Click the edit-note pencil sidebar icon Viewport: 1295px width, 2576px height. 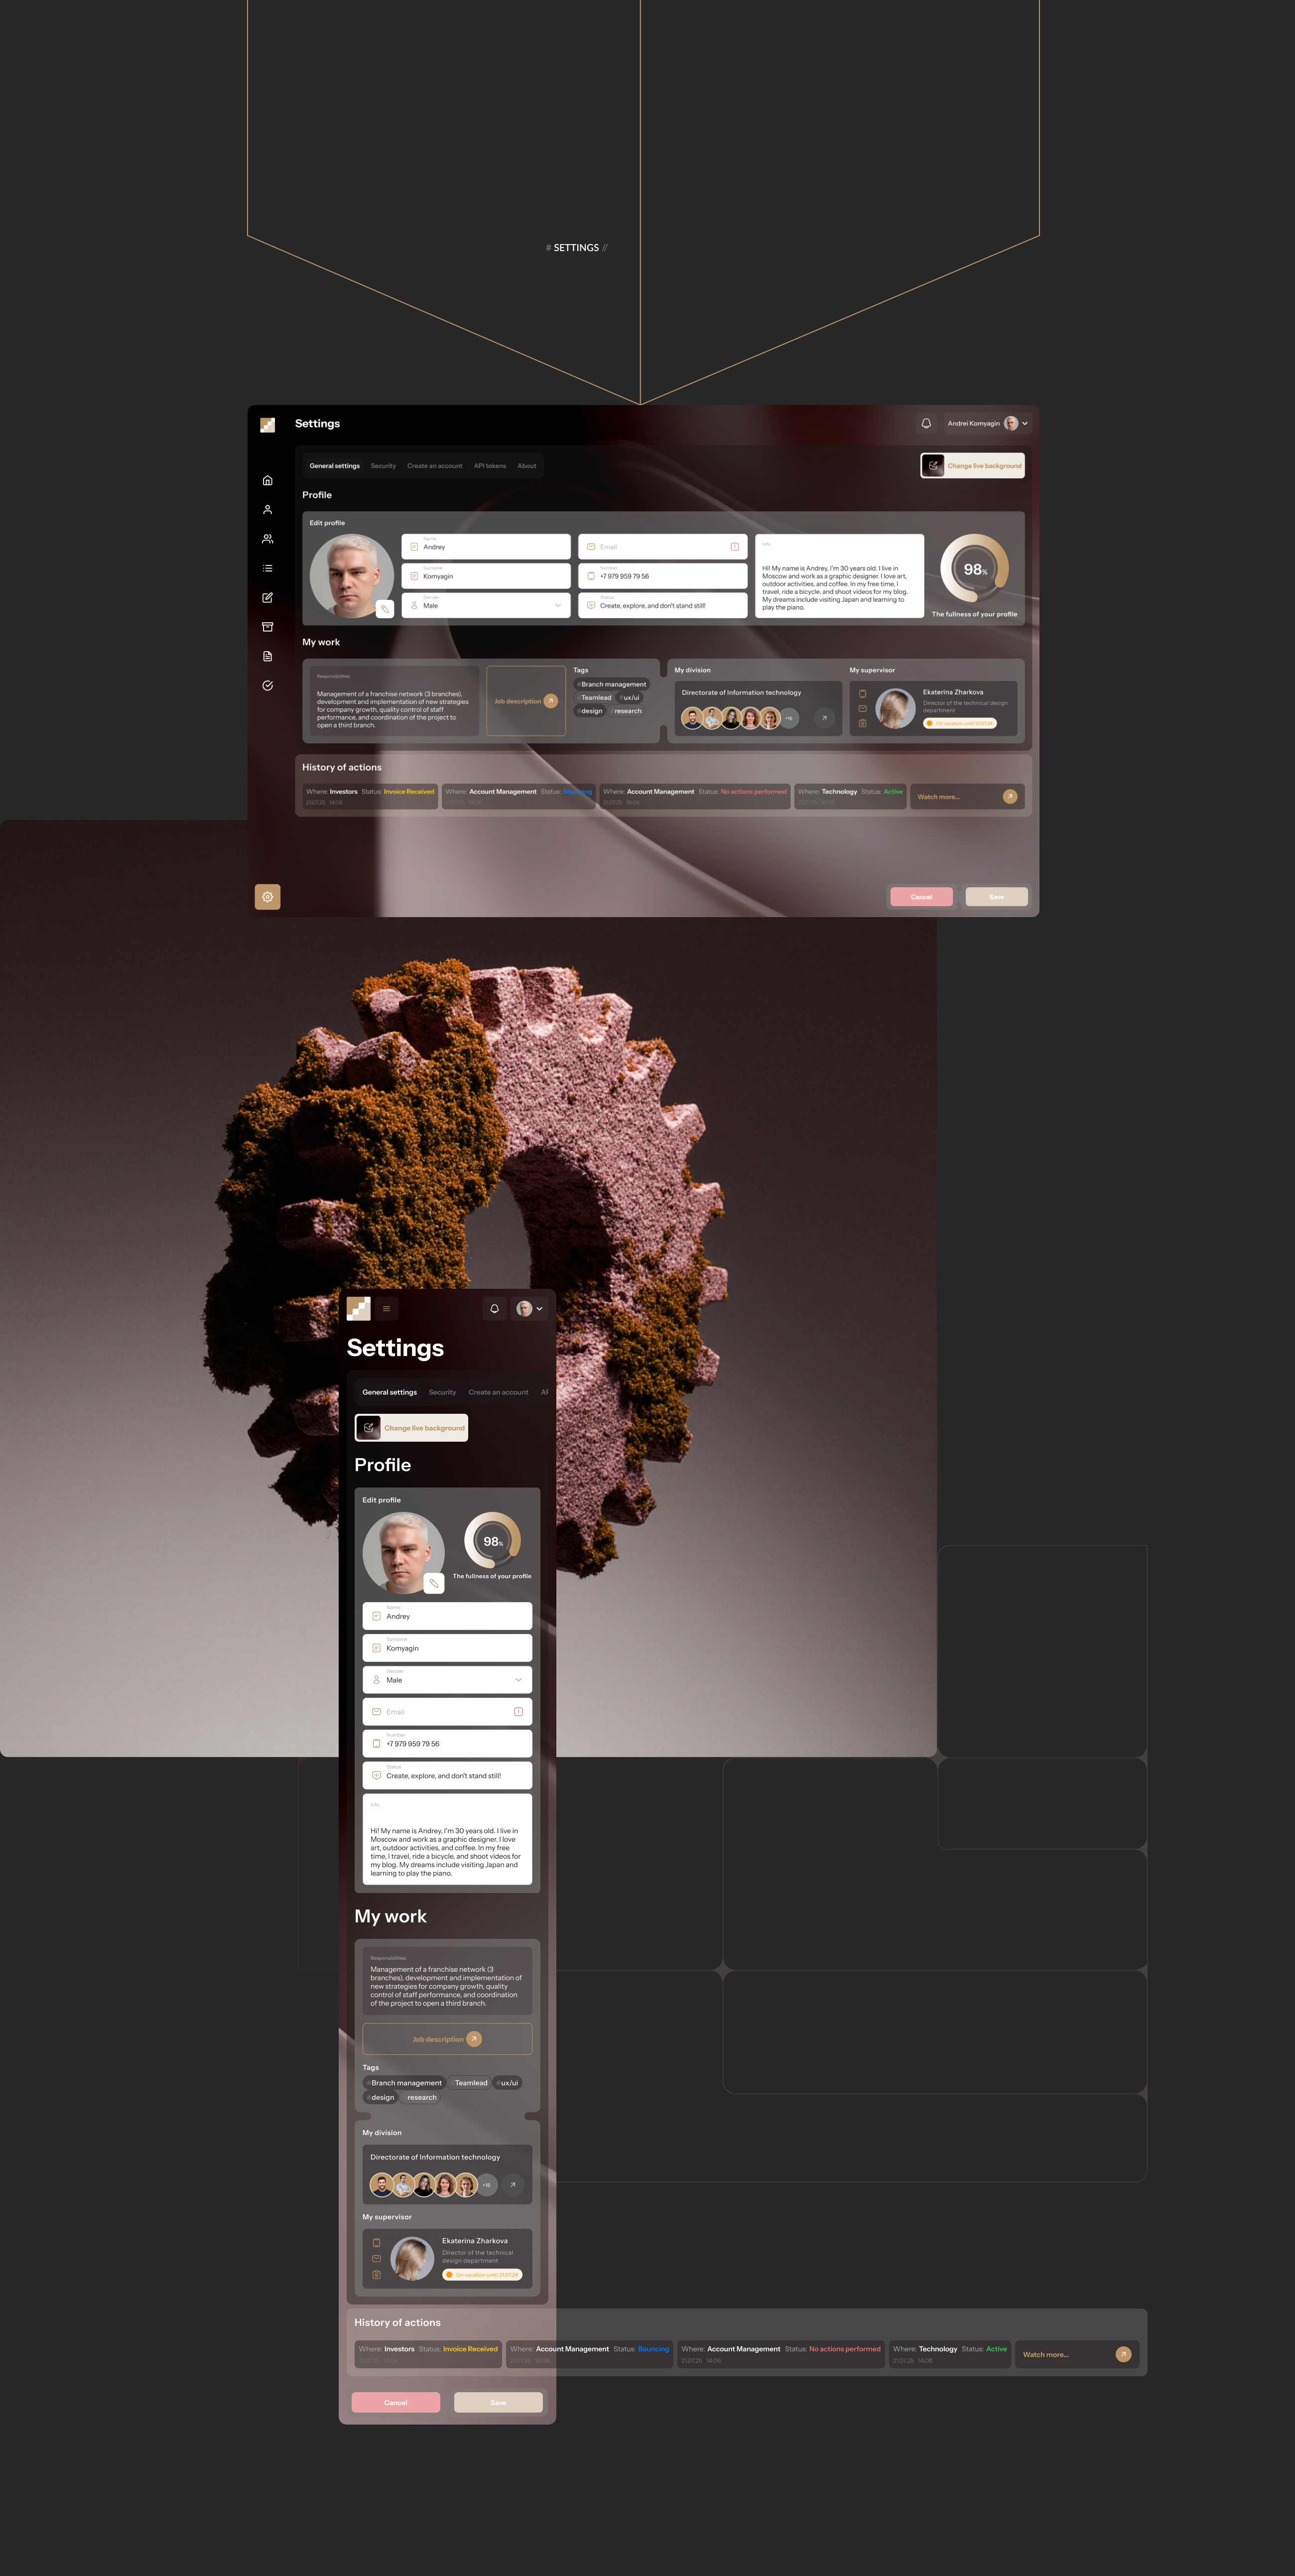tap(267, 598)
